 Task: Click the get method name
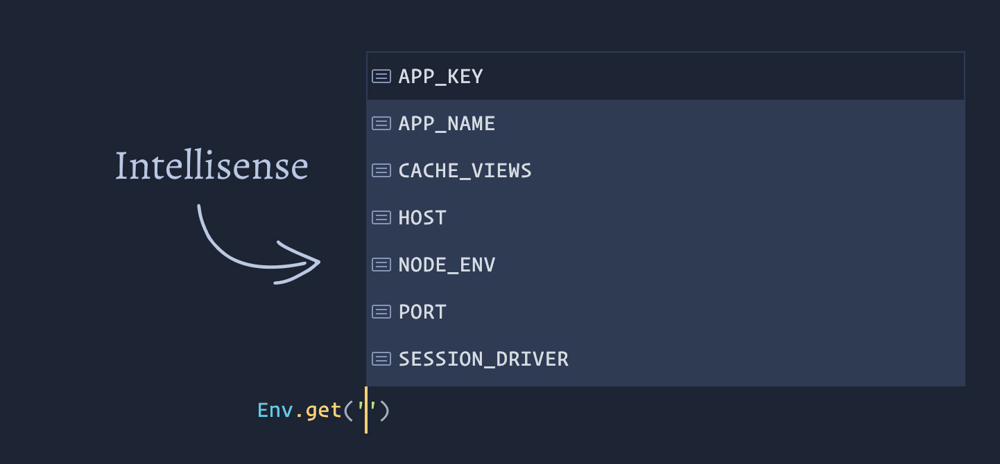coord(322,411)
